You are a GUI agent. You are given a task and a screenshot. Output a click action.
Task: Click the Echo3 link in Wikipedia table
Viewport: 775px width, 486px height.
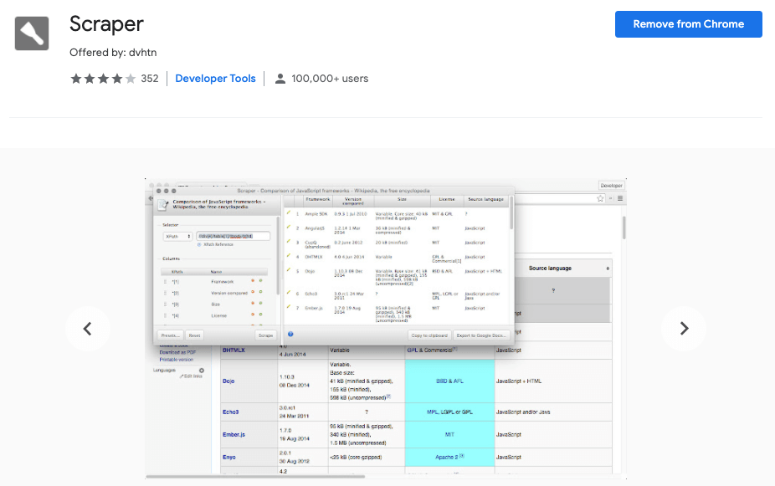[x=231, y=412]
